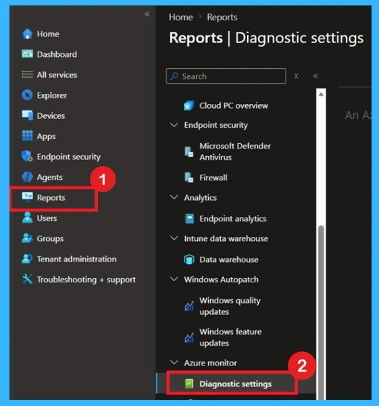
Task: Click the Home house icon in sidebar
Action: [x=27, y=34]
